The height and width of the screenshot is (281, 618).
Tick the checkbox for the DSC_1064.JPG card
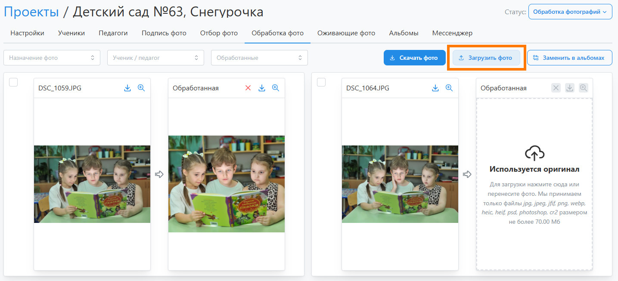(321, 82)
